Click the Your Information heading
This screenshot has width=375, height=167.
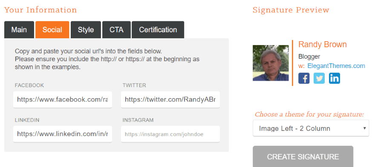point(40,10)
